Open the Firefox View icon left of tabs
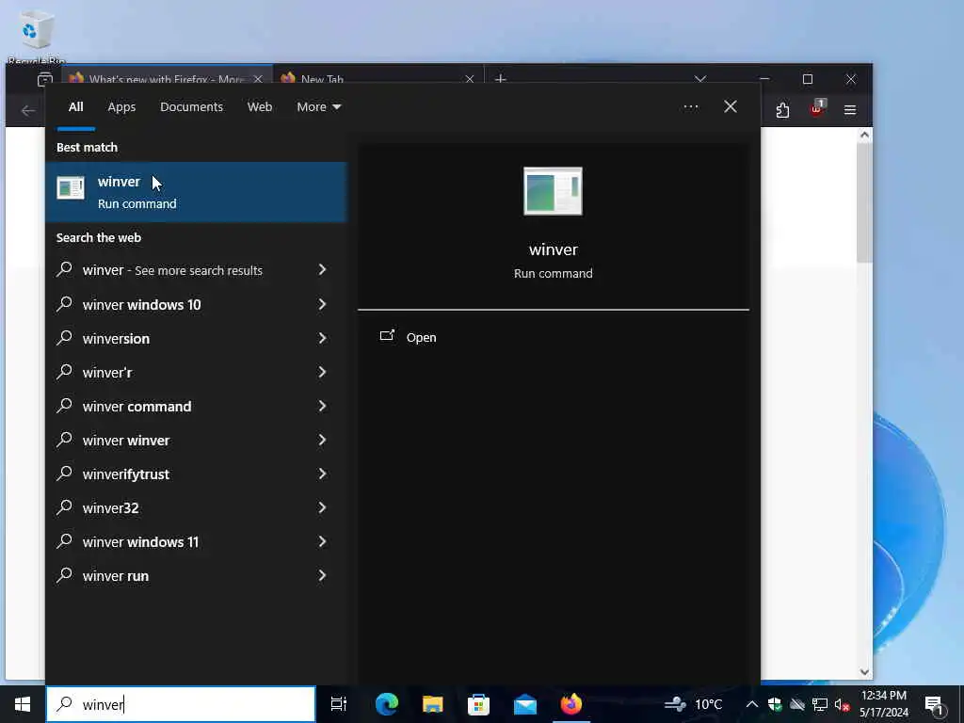The height and width of the screenshot is (723, 964). pos(45,79)
